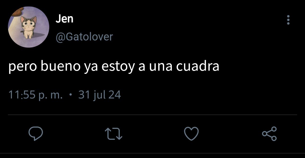The width and height of the screenshot is (305, 158).
Task: Click the 31 jul 24 date
Action: (100, 95)
